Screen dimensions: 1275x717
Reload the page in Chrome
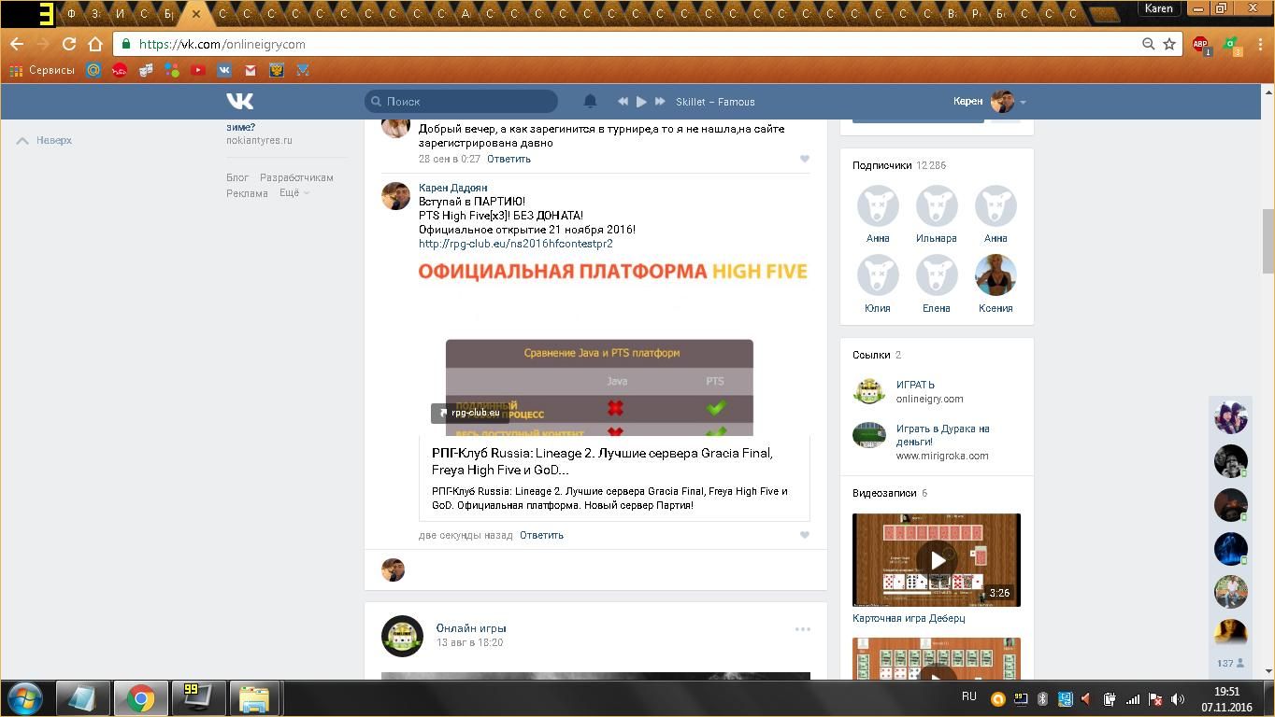pyautogui.click(x=69, y=44)
